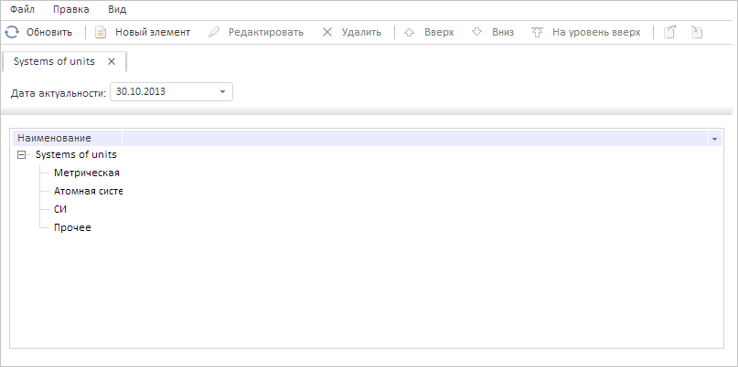
Task: Click the import document icon at toolbar end
Action: point(697,32)
